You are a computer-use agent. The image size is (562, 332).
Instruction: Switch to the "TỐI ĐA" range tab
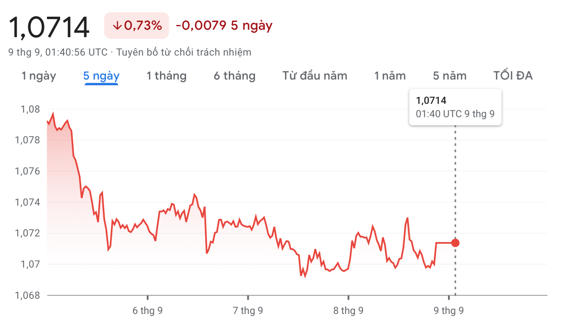tap(513, 76)
